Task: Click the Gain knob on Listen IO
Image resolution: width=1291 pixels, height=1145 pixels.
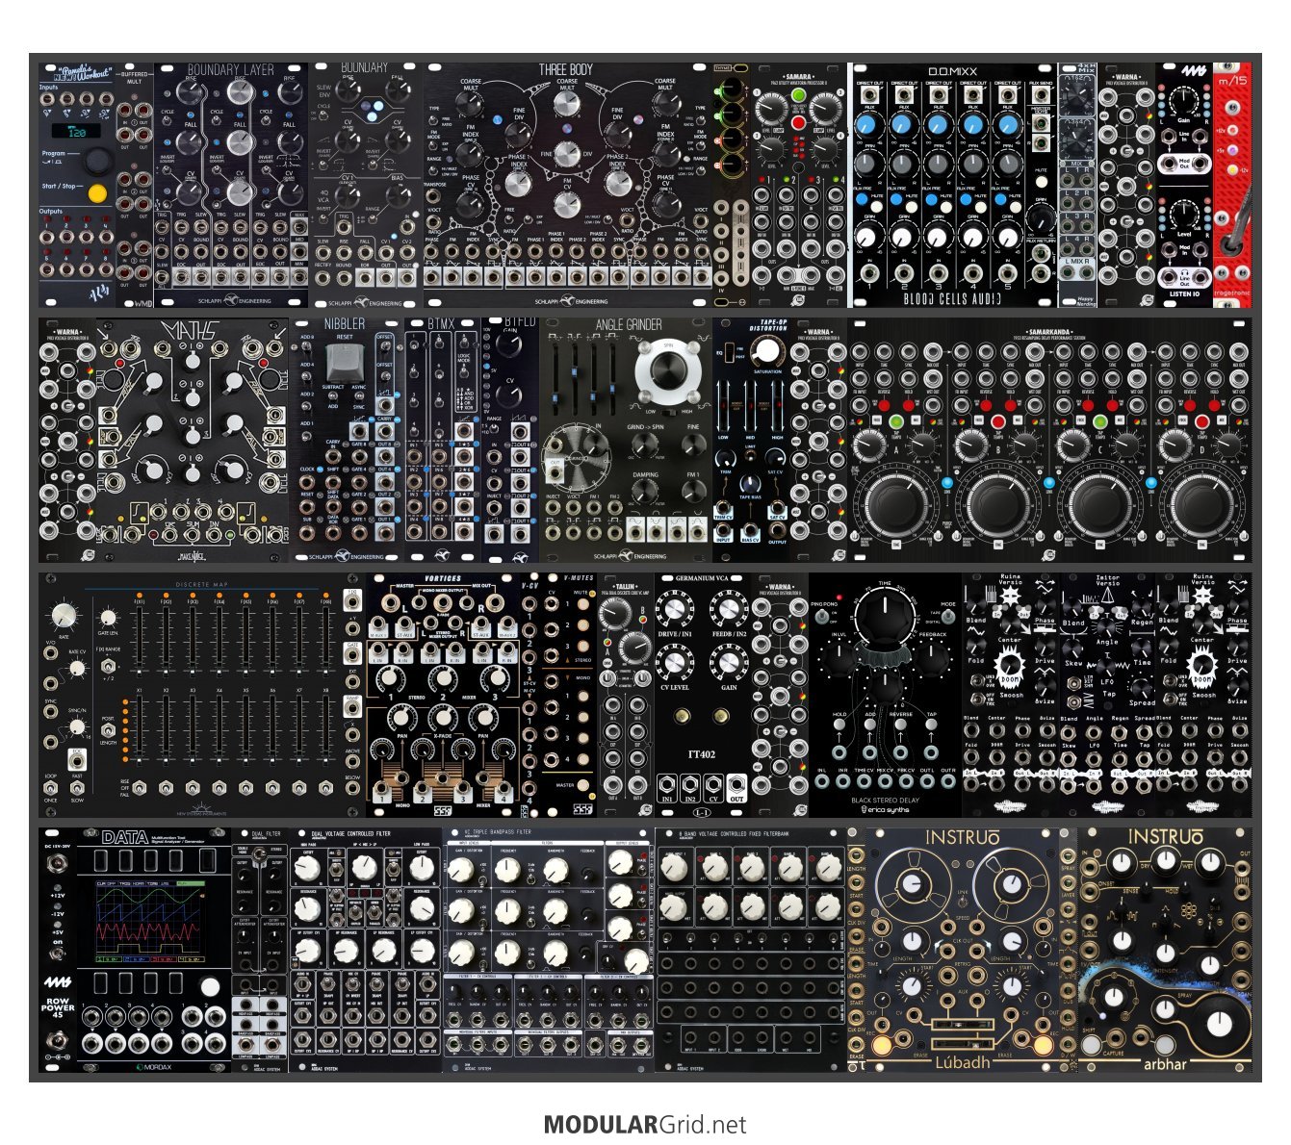Action: click(1184, 101)
